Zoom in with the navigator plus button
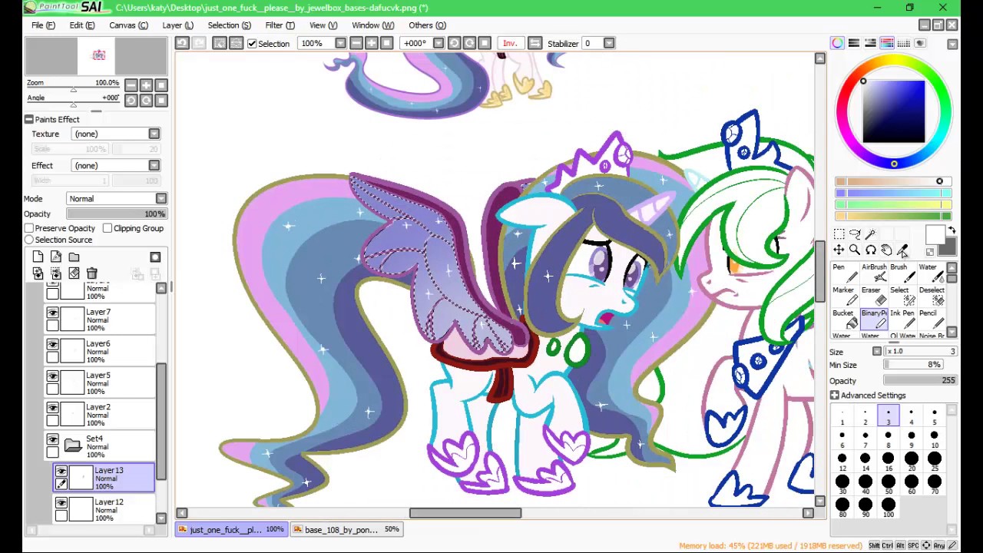This screenshot has height=553, width=983. tap(146, 85)
